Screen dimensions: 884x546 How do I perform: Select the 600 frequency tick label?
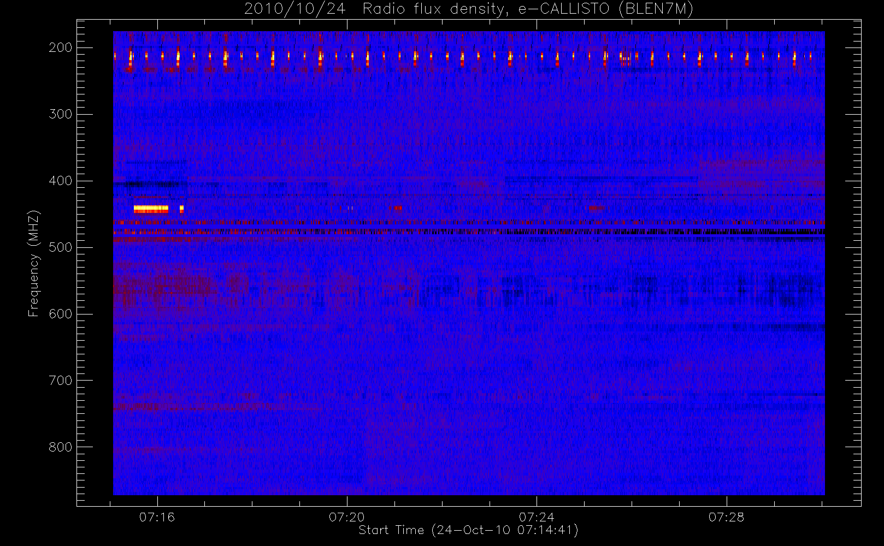point(61,314)
